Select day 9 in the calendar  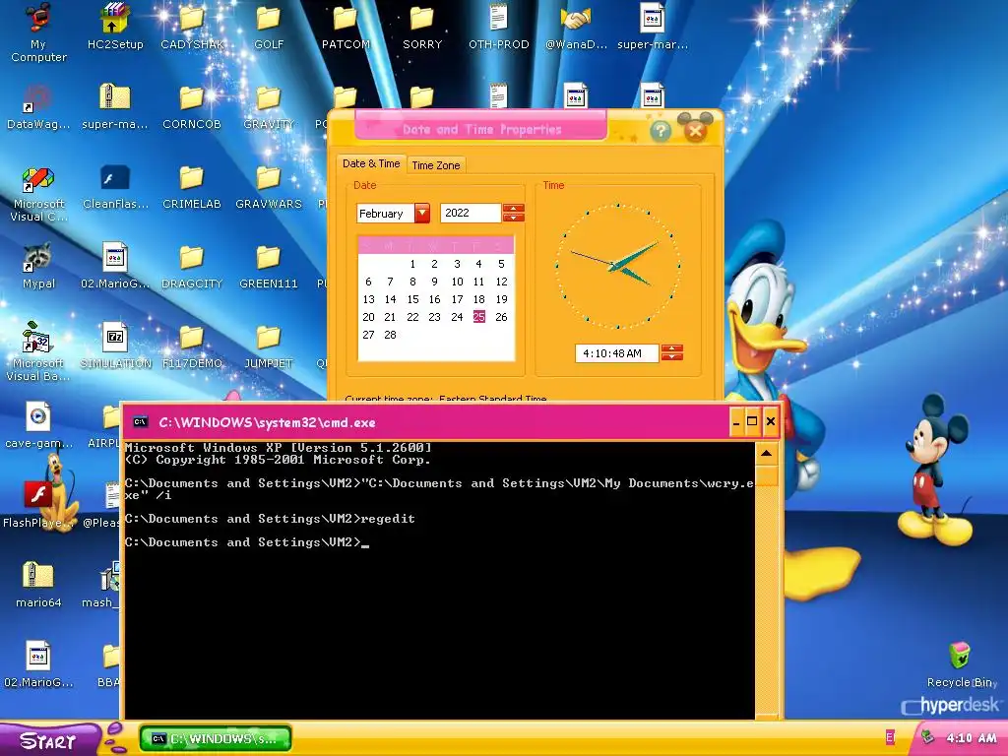434,282
